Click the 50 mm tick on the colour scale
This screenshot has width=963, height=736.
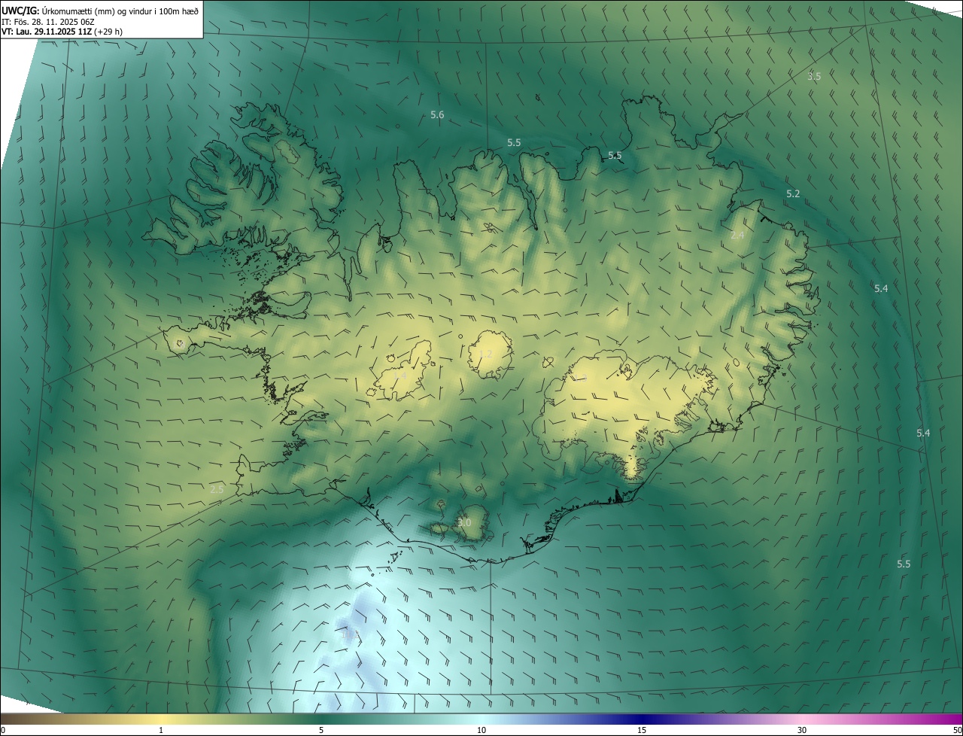957,730
